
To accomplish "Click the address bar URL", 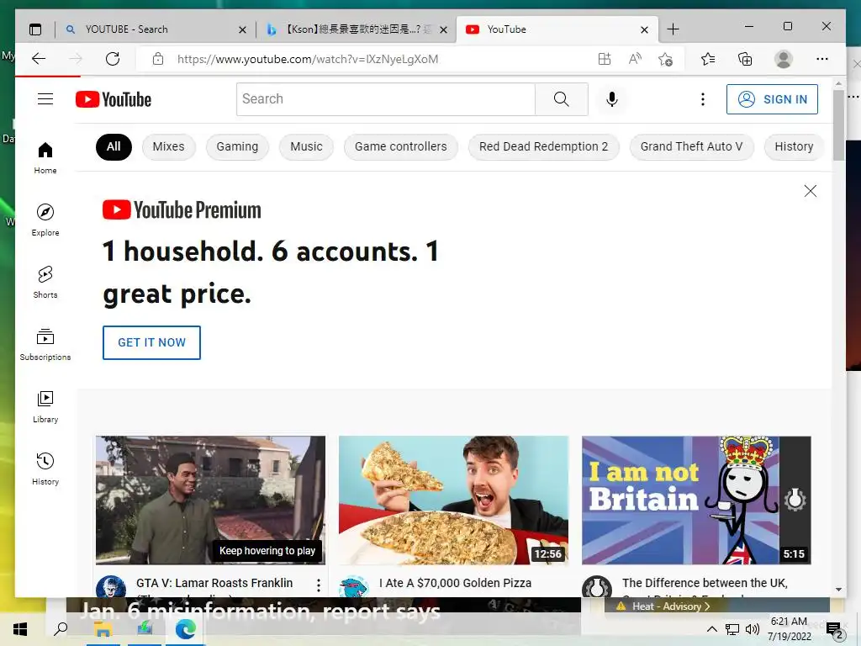I will click(308, 60).
